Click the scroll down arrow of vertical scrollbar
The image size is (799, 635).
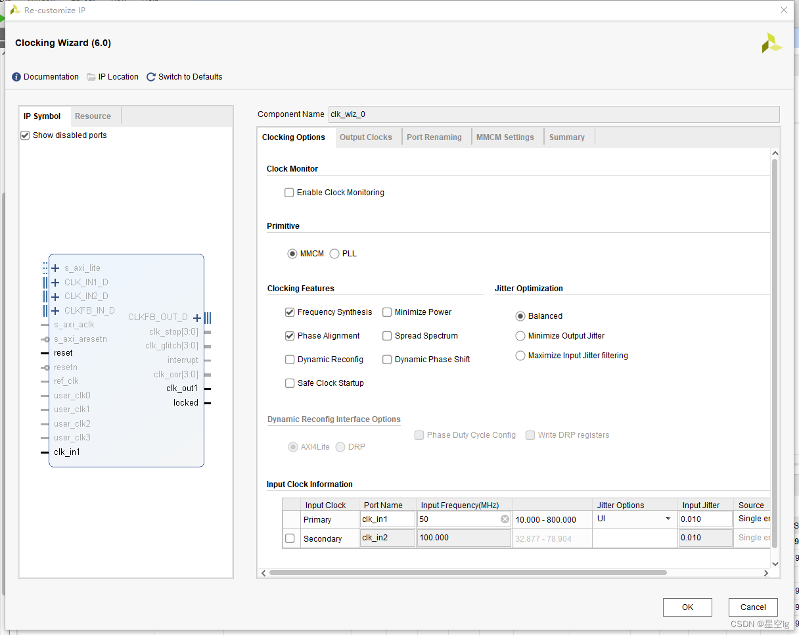775,563
